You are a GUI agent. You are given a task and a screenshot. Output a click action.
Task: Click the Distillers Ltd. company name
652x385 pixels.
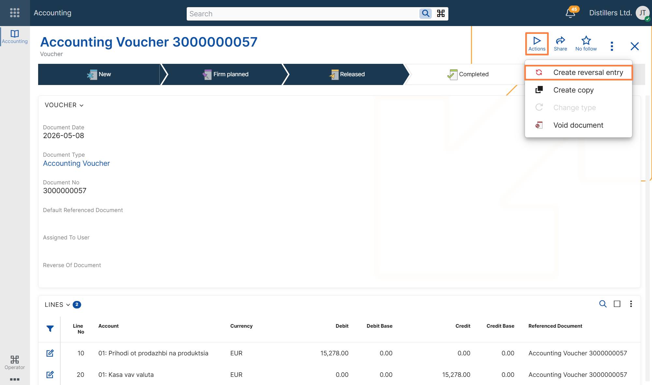click(x=610, y=13)
